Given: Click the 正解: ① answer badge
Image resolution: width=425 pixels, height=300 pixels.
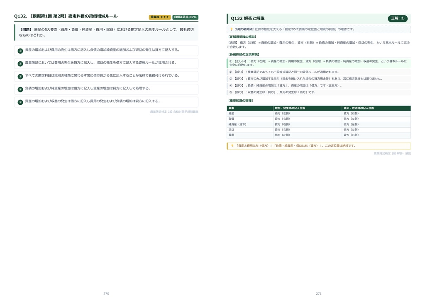Looking at the screenshot, I should [x=398, y=18].
